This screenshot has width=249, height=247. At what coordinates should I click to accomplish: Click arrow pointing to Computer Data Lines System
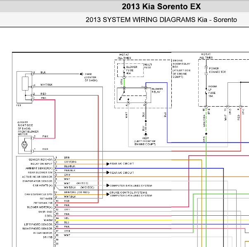(x=108, y=185)
